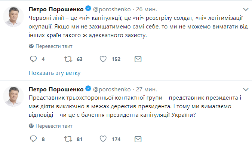252x146 pixels.
Task: Reply to the 26 мин. tweet
Action: (x=33, y=59)
